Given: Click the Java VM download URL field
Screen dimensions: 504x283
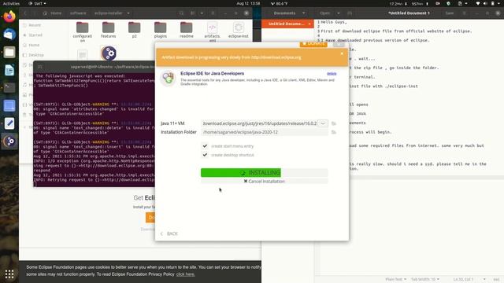Looking at the screenshot, I should coord(259,123).
